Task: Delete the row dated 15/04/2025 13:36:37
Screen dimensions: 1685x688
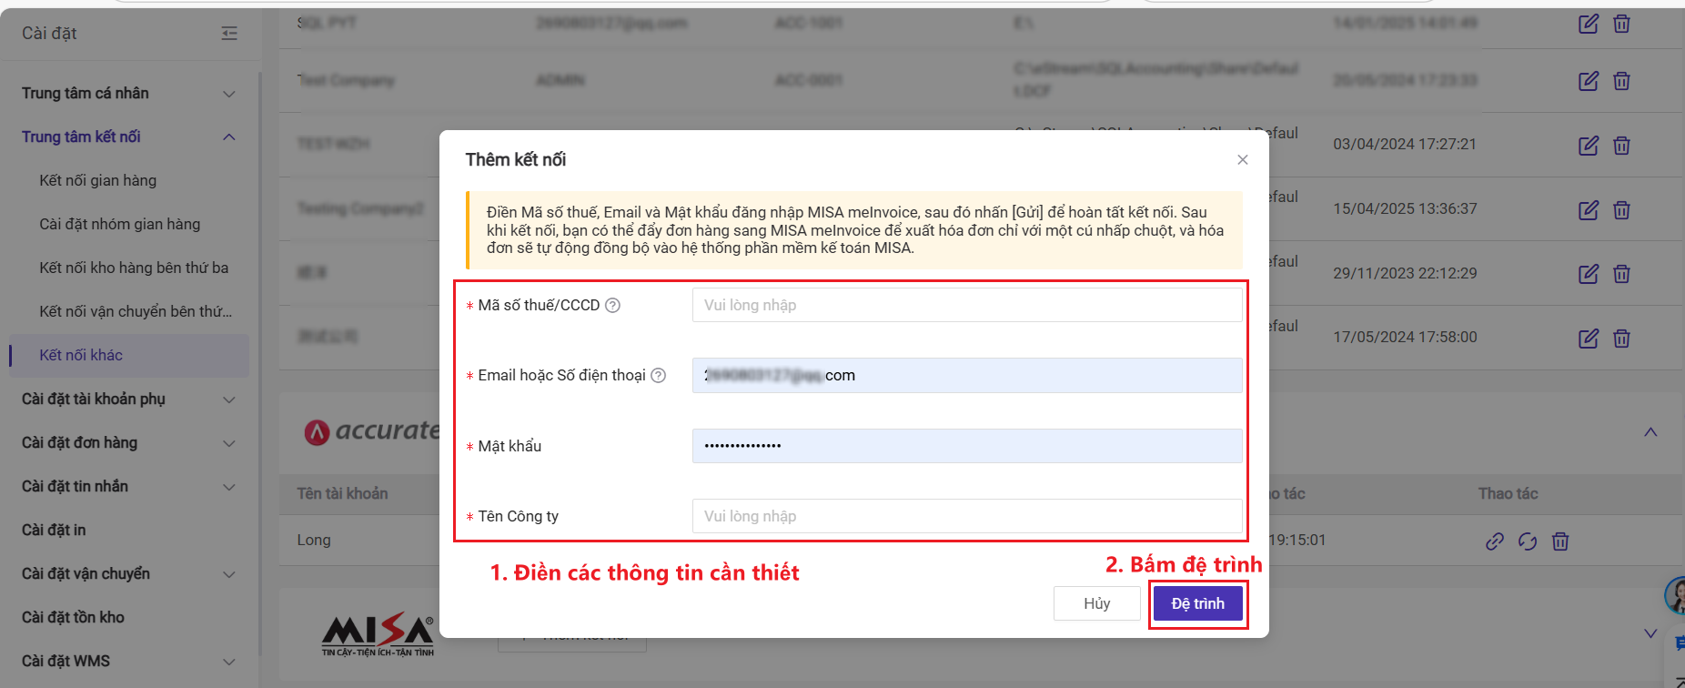Action: [x=1621, y=210]
